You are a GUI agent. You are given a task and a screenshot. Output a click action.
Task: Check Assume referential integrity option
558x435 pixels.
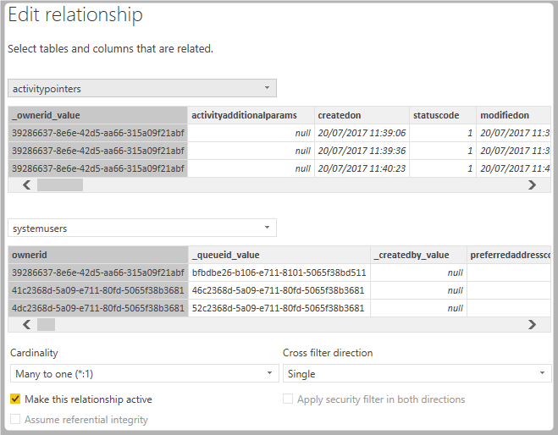click(x=15, y=420)
